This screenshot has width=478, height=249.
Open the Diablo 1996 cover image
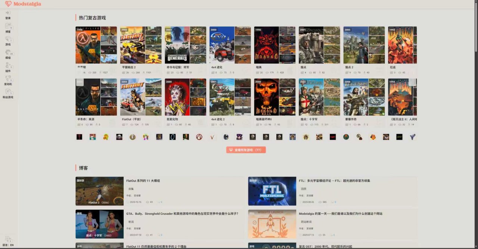[267, 45]
